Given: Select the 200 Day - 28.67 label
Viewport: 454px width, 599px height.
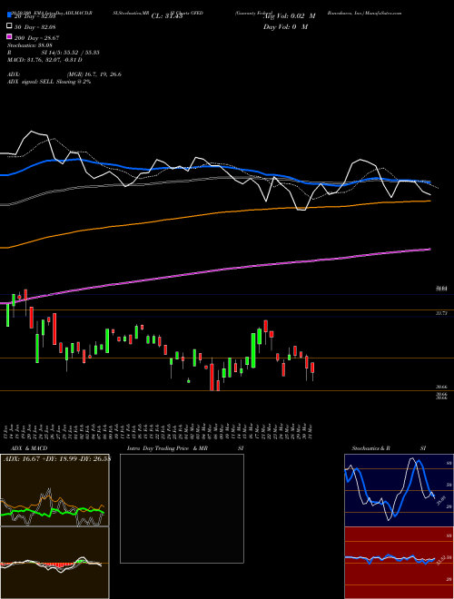Looking at the screenshot, I should click(36, 37).
